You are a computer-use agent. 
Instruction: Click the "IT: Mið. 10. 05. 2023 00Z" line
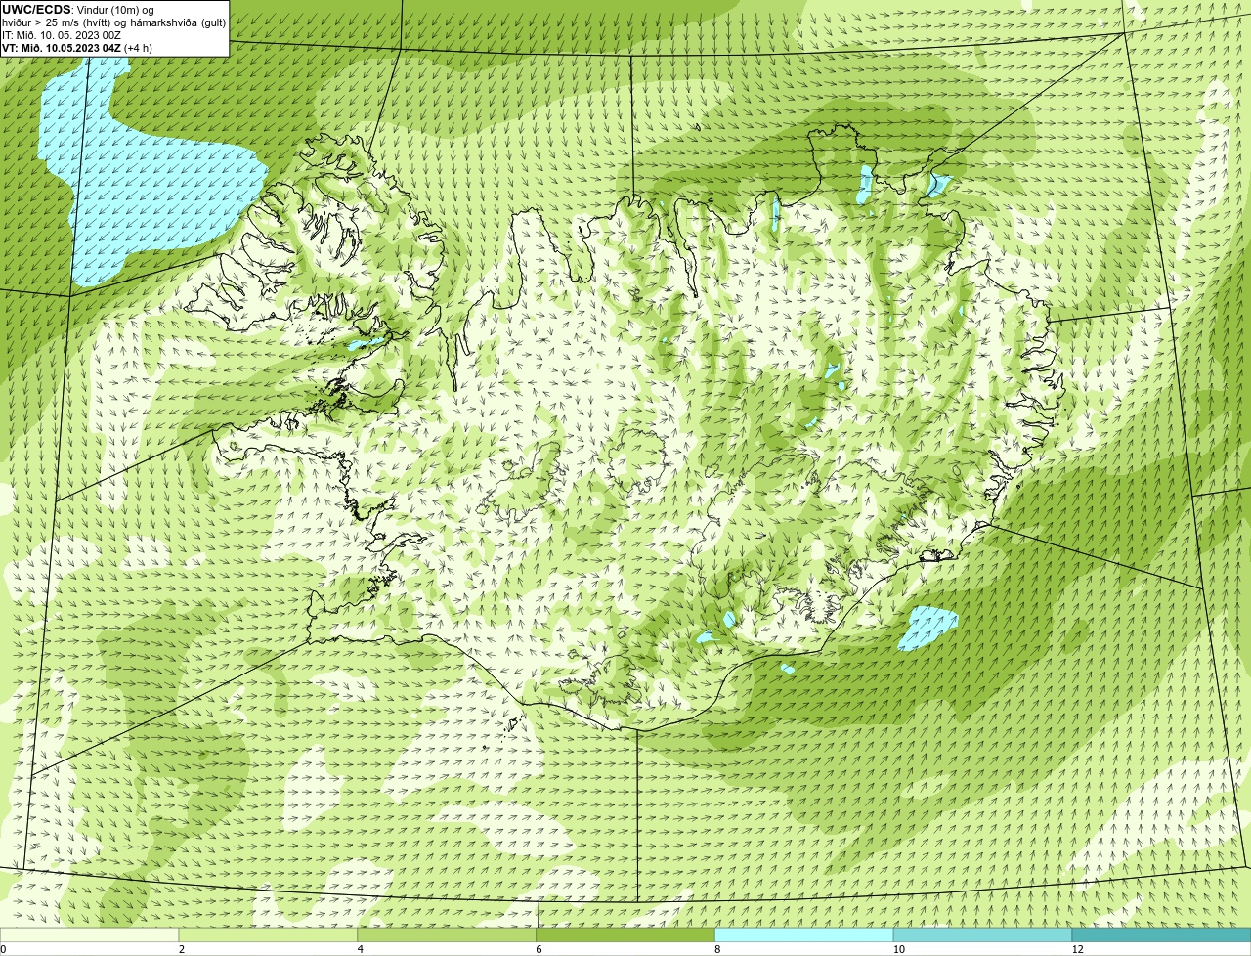point(63,35)
